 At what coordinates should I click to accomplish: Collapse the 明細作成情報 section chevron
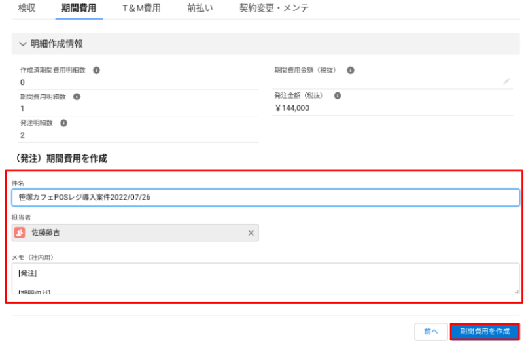(23, 44)
